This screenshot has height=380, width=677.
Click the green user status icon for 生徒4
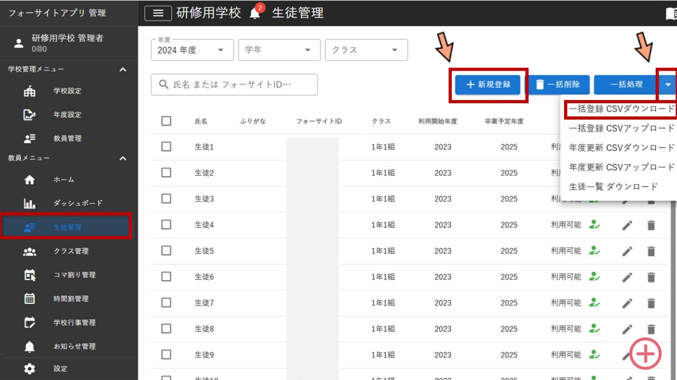(x=594, y=224)
